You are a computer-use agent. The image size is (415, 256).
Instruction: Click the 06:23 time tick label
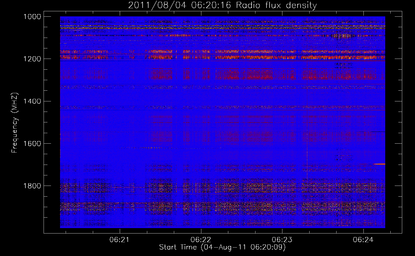[x=282, y=240]
